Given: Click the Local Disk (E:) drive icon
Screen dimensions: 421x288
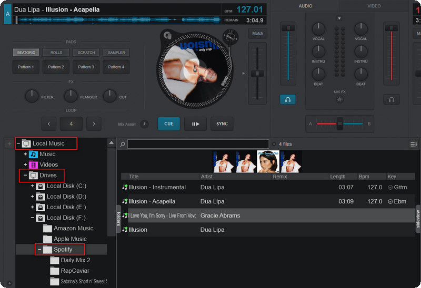Looking at the screenshot, I should (41, 207).
